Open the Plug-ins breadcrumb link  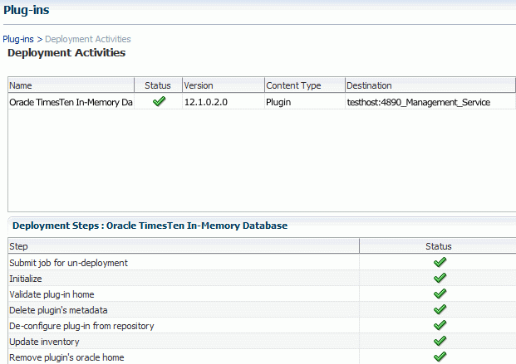[18, 39]
